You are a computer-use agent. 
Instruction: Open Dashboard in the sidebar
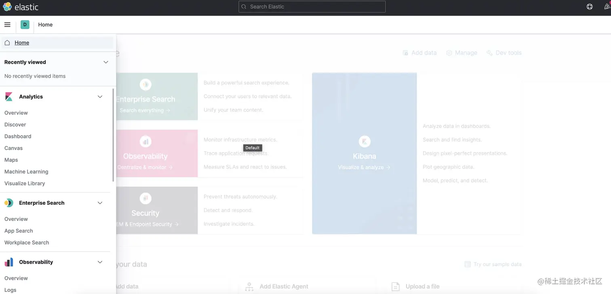[x=18, y=136]
